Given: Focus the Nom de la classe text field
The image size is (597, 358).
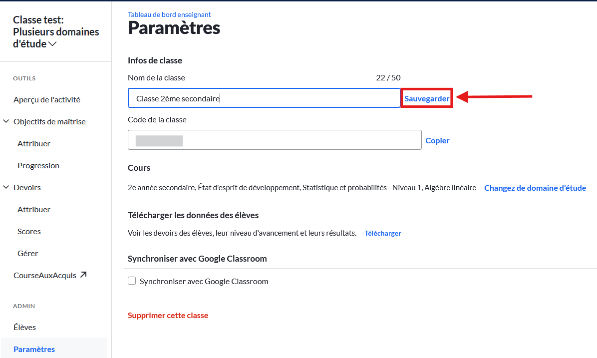Looking at the screenshot, I should (x=264, y=98).
